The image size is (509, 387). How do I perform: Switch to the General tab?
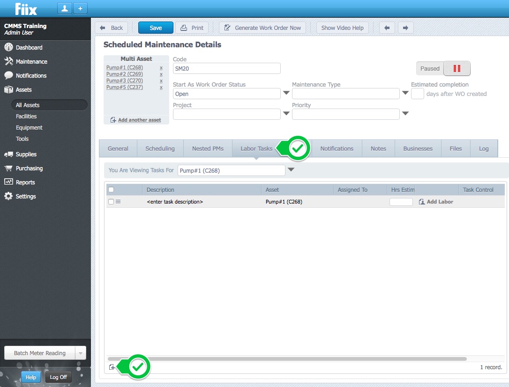click(118, 148)
